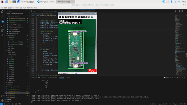Open the Testing flask view

pos(2,35)
